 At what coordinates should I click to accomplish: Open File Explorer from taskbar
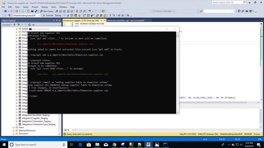point(97,144)
